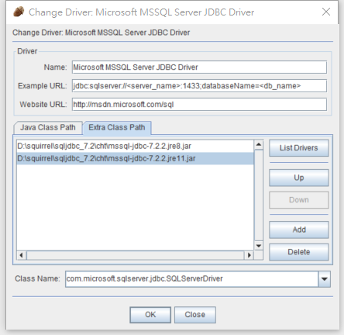This screenshot has height=335, width=344.
Task: Select the mssql-jdbc-7.2.2.jre11.jar entry
Action: pos(136,158)
